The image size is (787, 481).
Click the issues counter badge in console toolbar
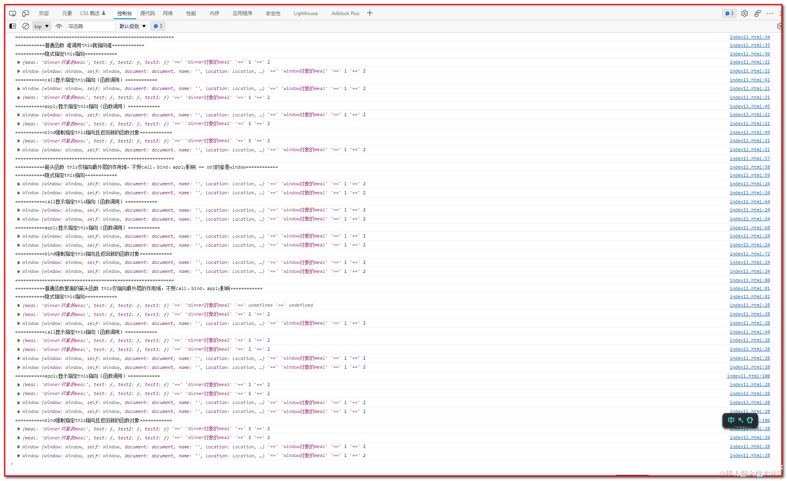coord(158,26)
